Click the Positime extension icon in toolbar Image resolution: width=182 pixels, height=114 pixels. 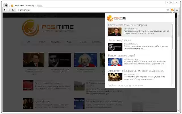173,10
